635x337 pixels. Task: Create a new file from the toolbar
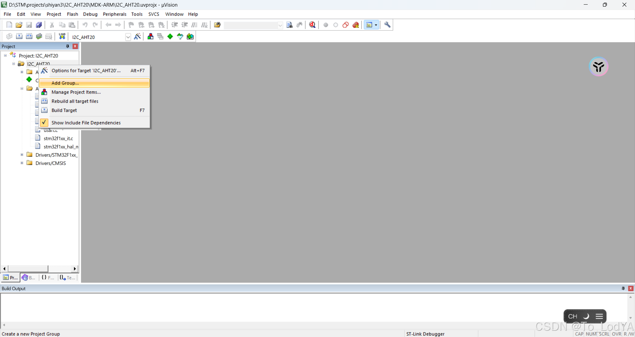pos(9,25)
